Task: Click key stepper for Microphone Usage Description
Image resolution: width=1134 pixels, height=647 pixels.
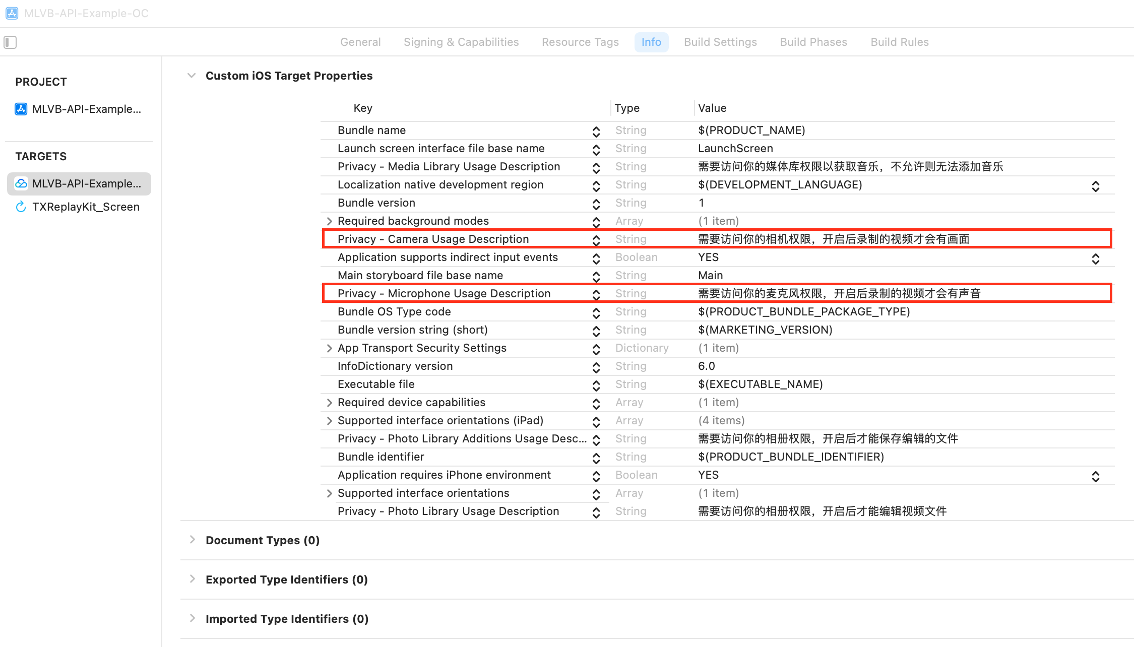Action: tap(596, 294)
